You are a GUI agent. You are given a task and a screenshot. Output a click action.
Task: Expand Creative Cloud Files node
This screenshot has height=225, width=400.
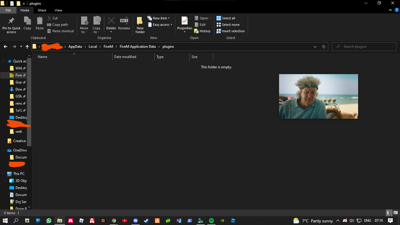[x=3, y=141]
